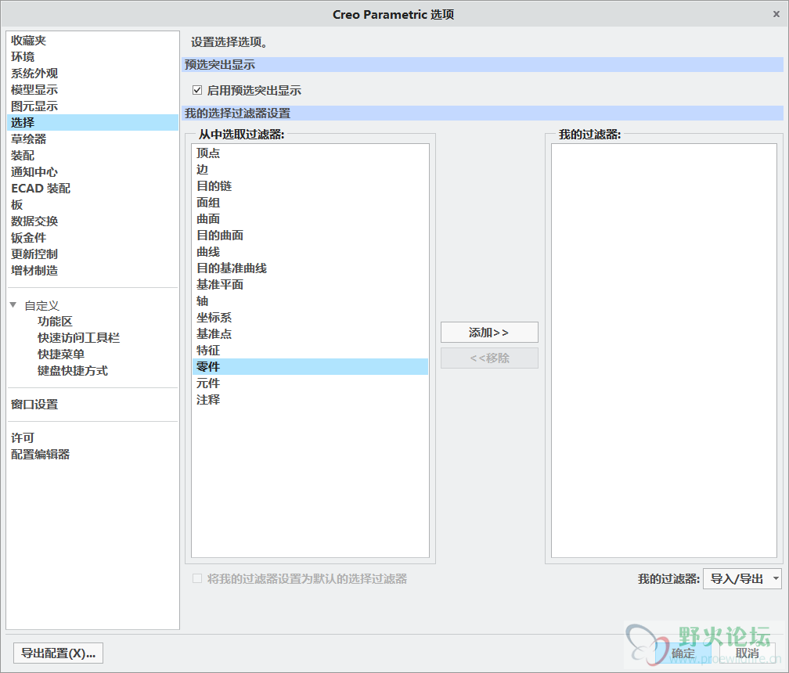Open the 装配 category

[93, 156]
